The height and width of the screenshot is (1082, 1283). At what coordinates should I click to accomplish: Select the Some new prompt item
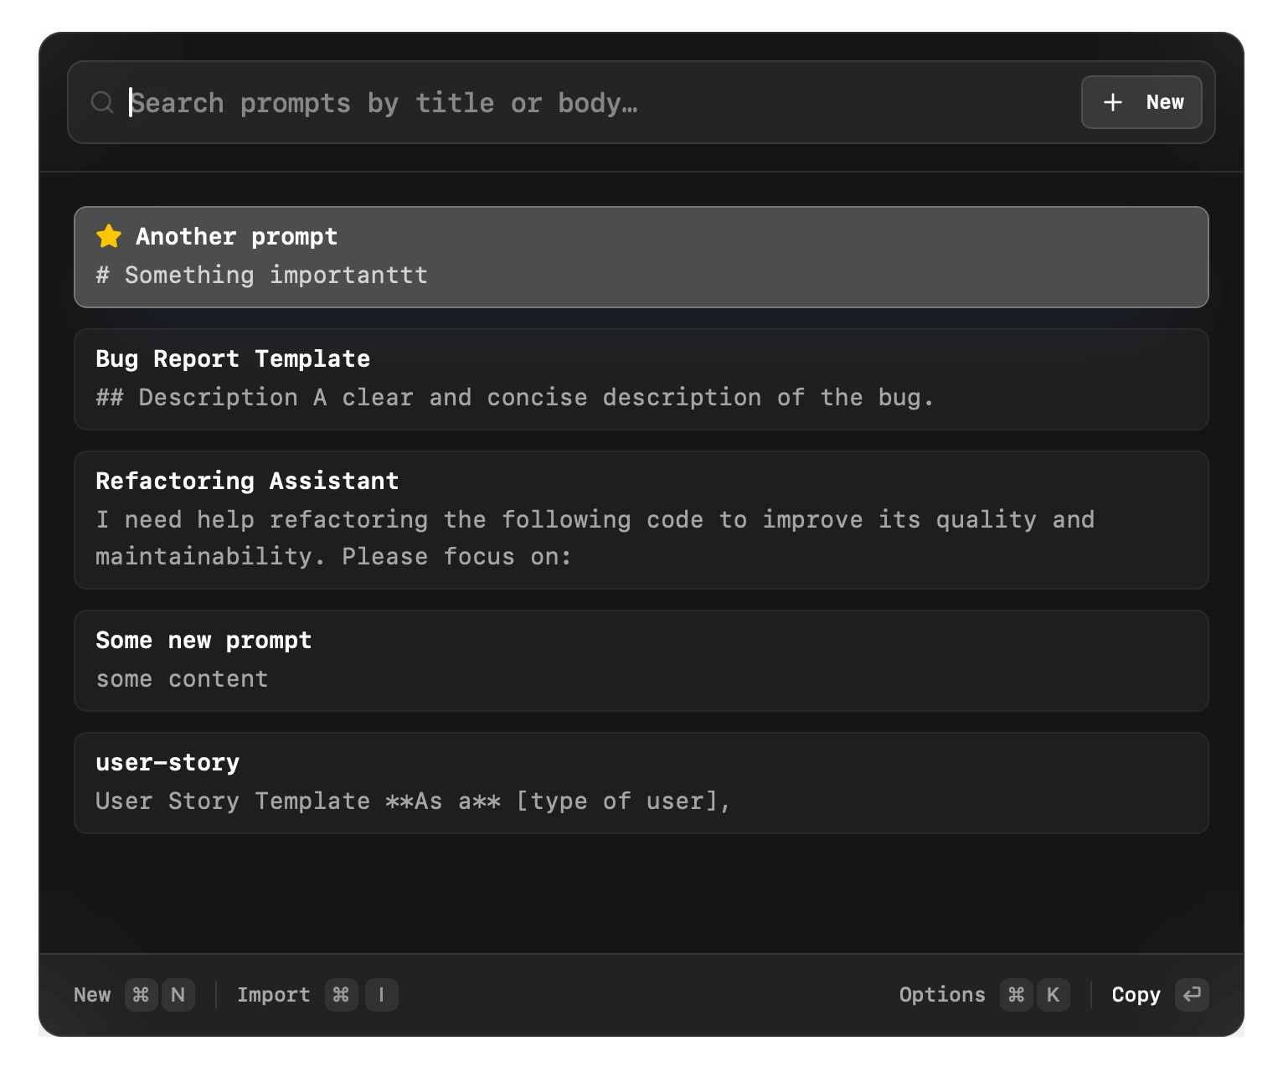pos(641,661)
